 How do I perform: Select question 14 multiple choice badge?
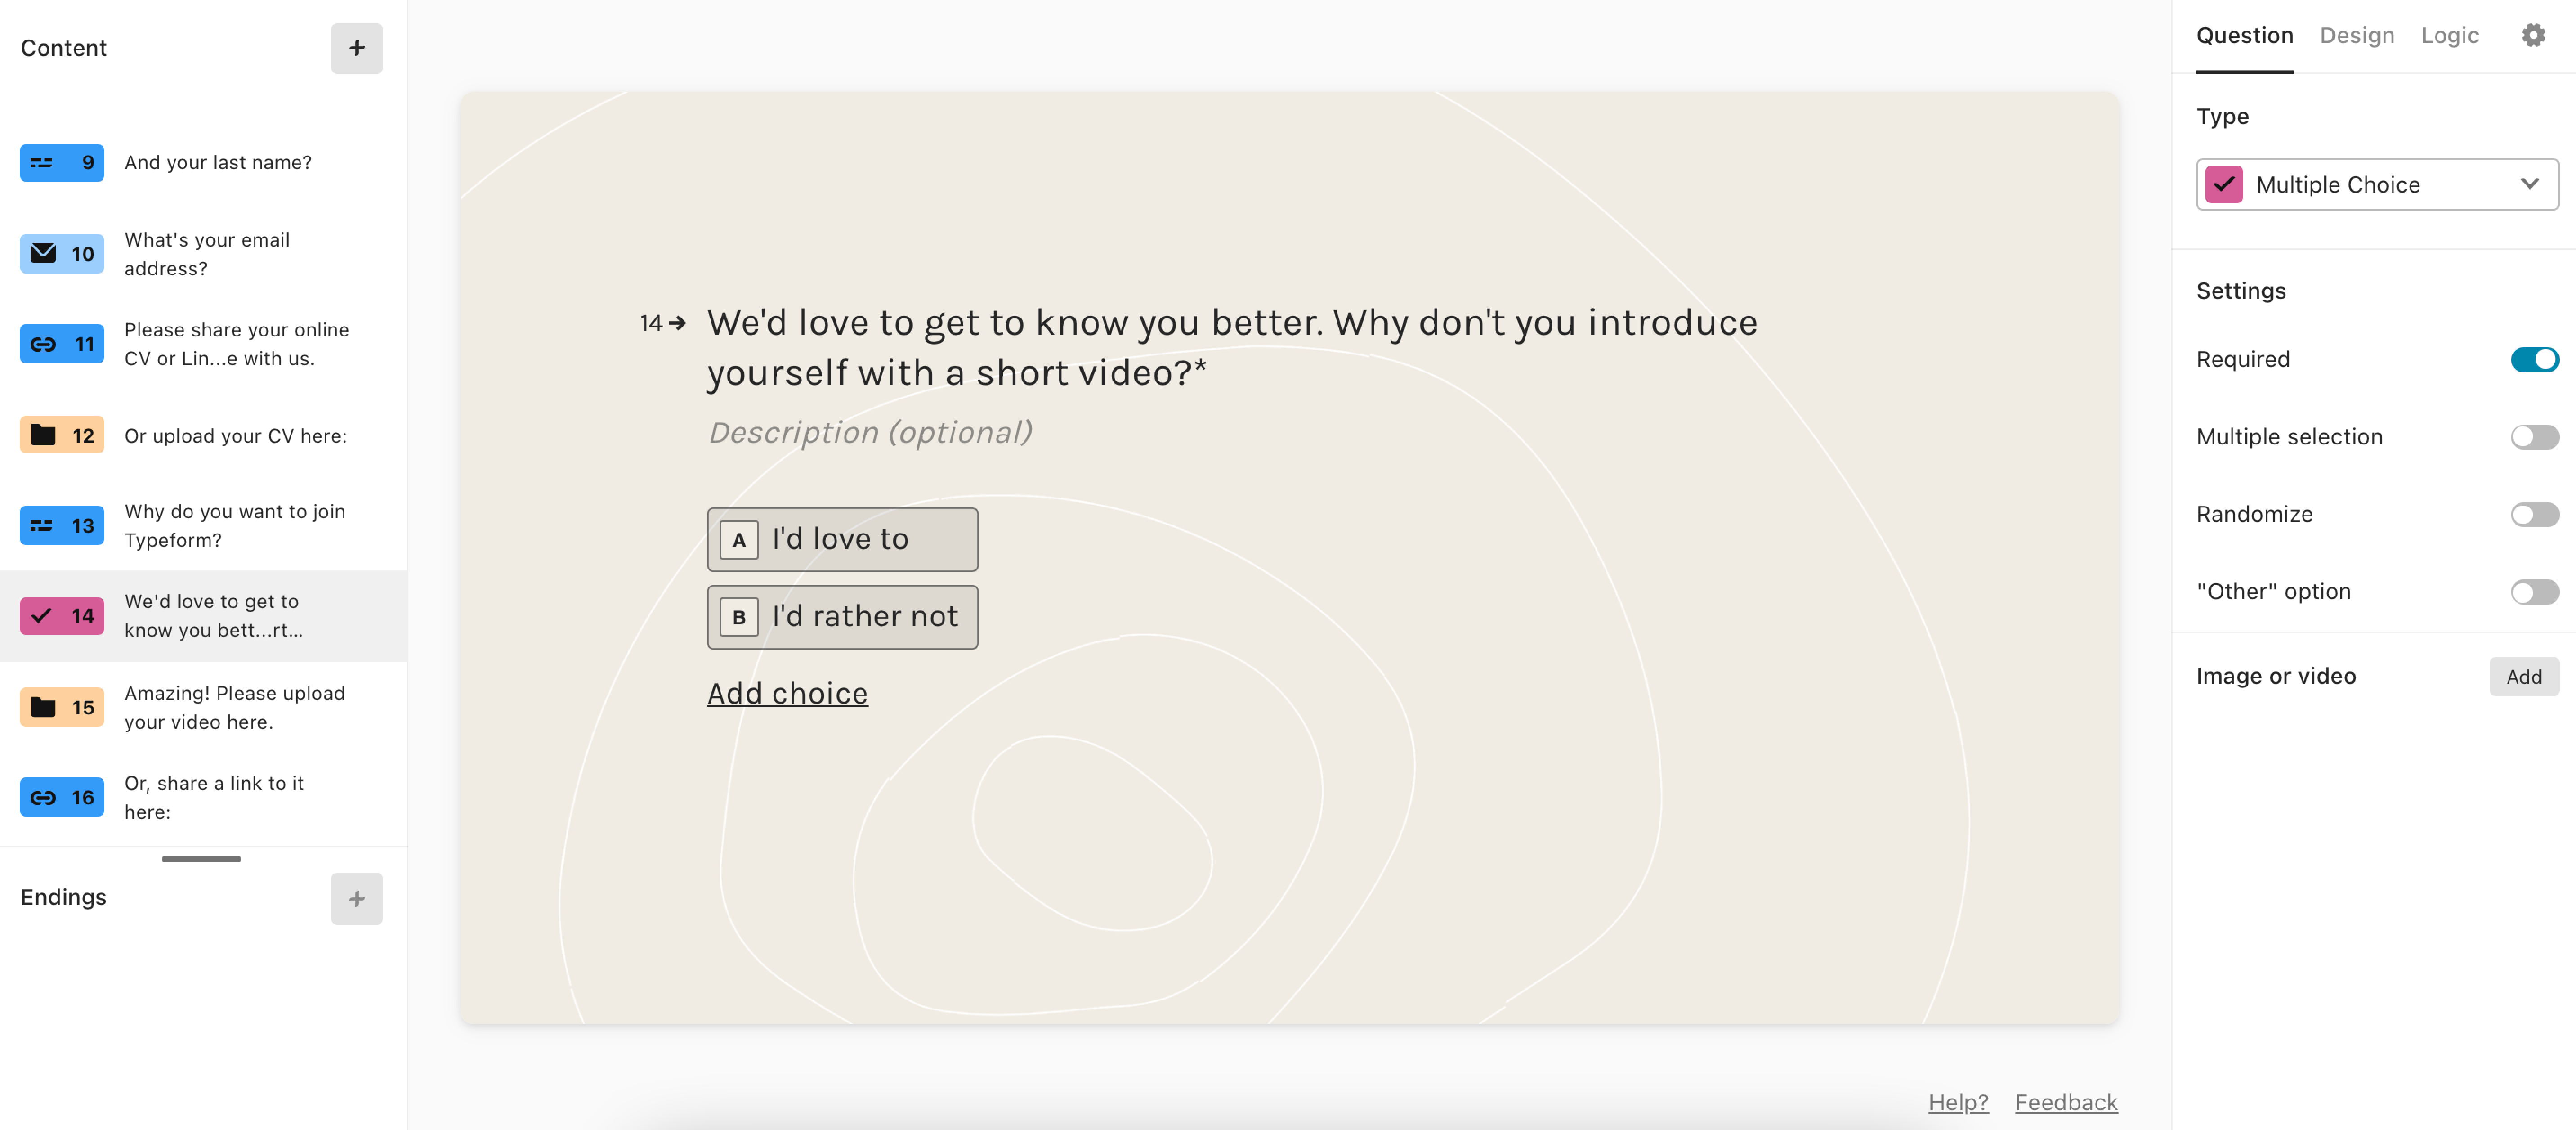click(x=62, y=616)
